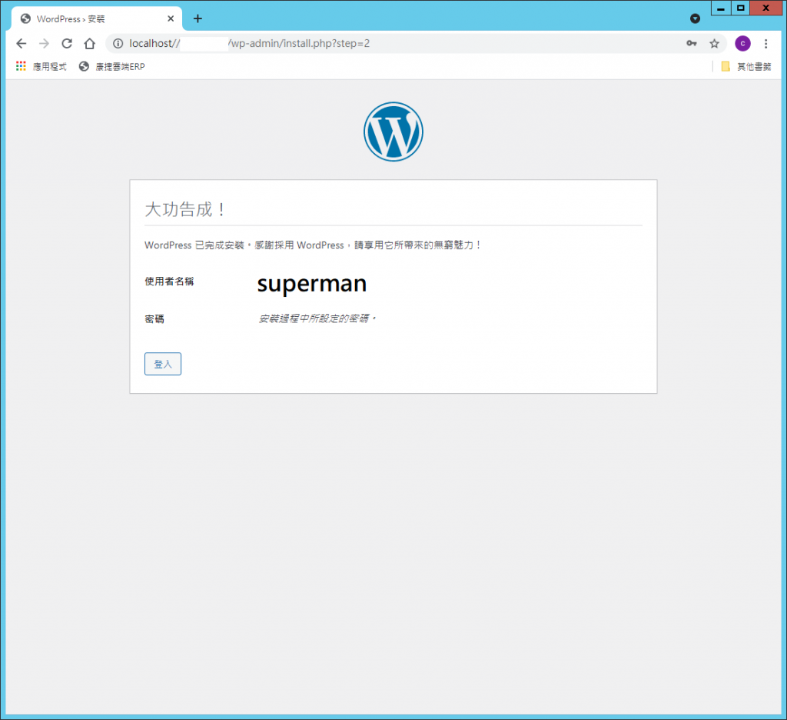
Task: Expand the 其他書籤 bookmarks folder
Action: pyautogui.click(x=745, y=67)
